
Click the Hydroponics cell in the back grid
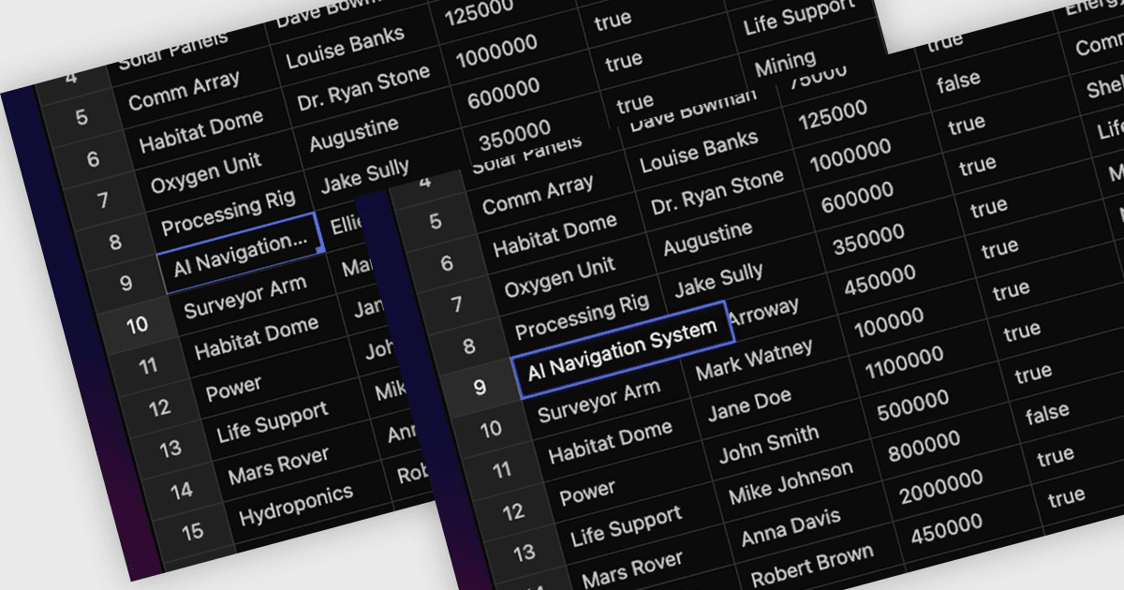(296, 504)
